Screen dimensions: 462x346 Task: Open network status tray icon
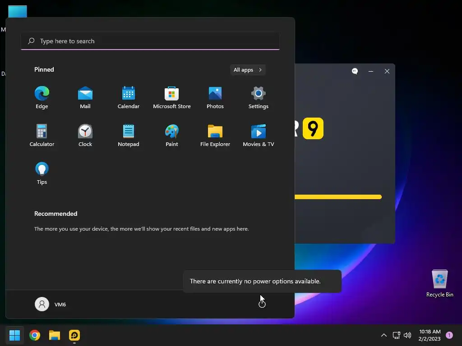click(x=396, y=335)
